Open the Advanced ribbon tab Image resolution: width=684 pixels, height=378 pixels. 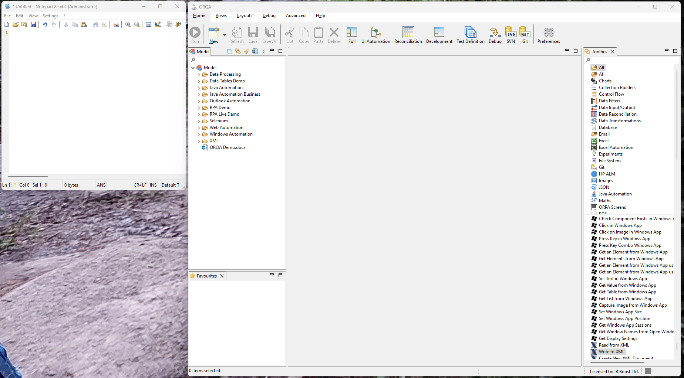click(x=296, y=16)
